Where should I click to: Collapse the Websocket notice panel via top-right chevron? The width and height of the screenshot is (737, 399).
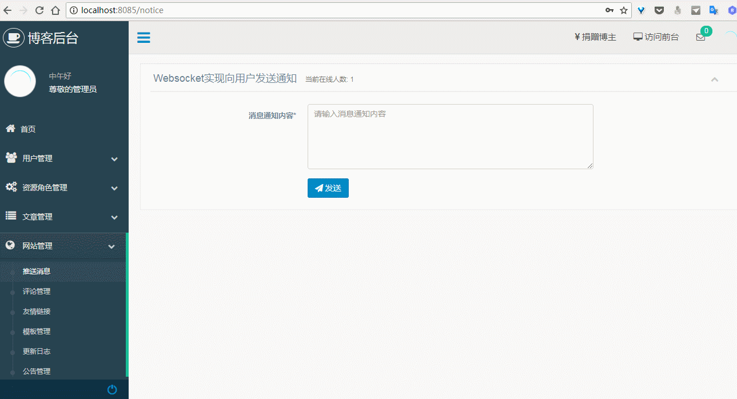tap(714, 79)
